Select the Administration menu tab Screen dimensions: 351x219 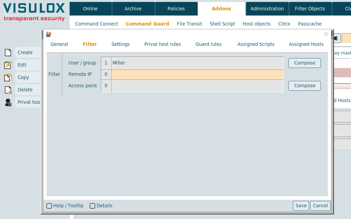pyautogui.click(x=267, y=9)
